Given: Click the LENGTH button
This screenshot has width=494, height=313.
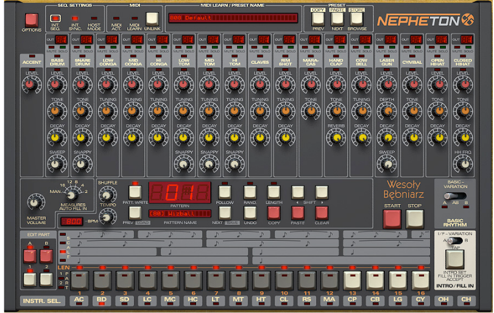Looking at the screenshot, I should pos(273,192).
